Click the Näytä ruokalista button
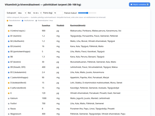The height and width of the screenshot is (116, 155). coord(139,4)
